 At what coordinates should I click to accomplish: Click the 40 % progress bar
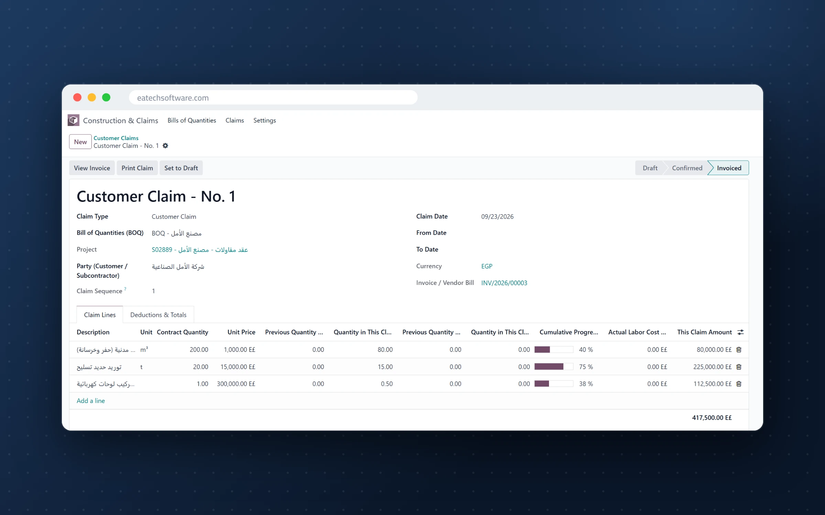tap(554, 350)
